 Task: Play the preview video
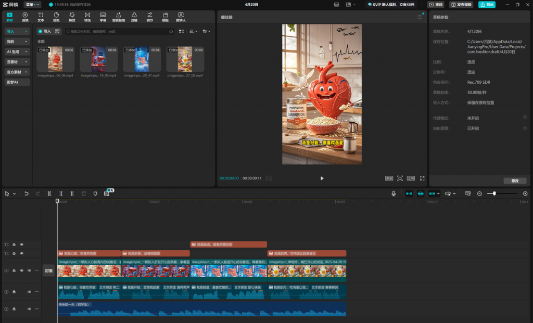[x=322, y=178]
